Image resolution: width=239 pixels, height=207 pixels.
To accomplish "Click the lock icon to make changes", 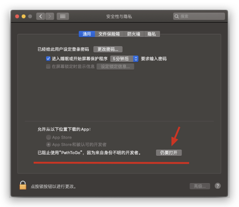I will pyautogui.click(x=23, y=185).
